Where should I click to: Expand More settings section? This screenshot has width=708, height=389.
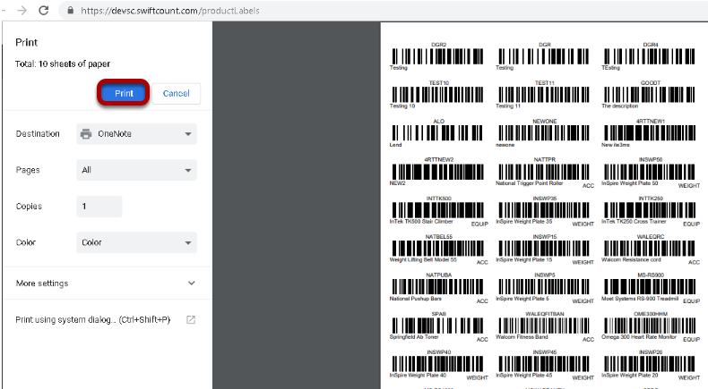point(107,283)
